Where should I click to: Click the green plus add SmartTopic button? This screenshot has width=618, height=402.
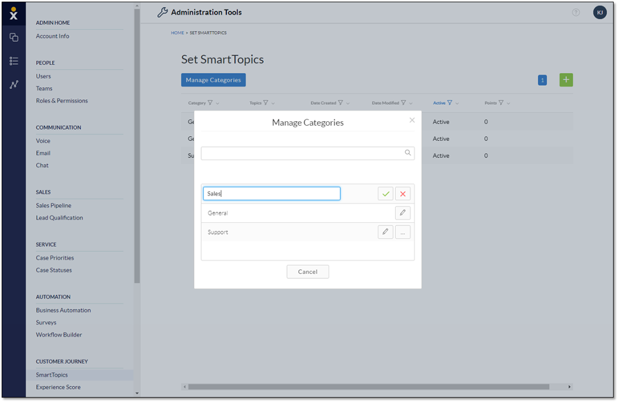click(x=566, y=80)
